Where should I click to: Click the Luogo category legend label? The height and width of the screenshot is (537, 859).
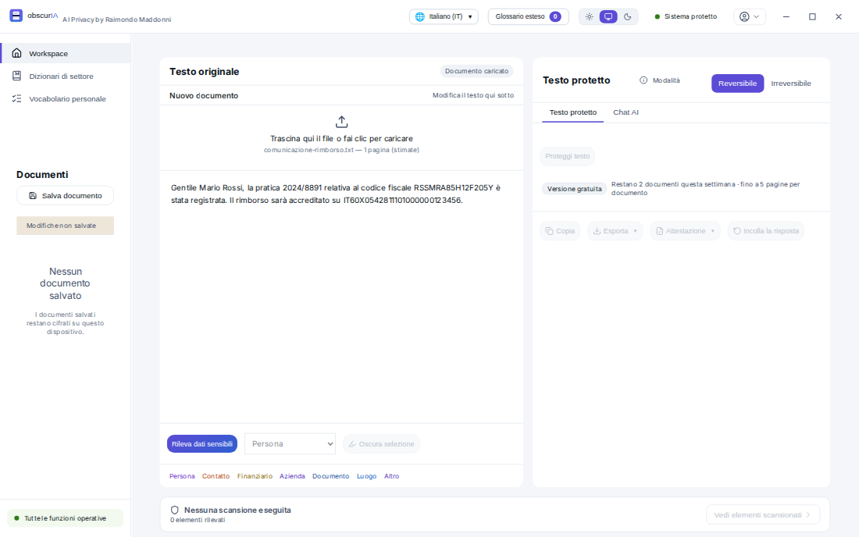click(366, 476)
